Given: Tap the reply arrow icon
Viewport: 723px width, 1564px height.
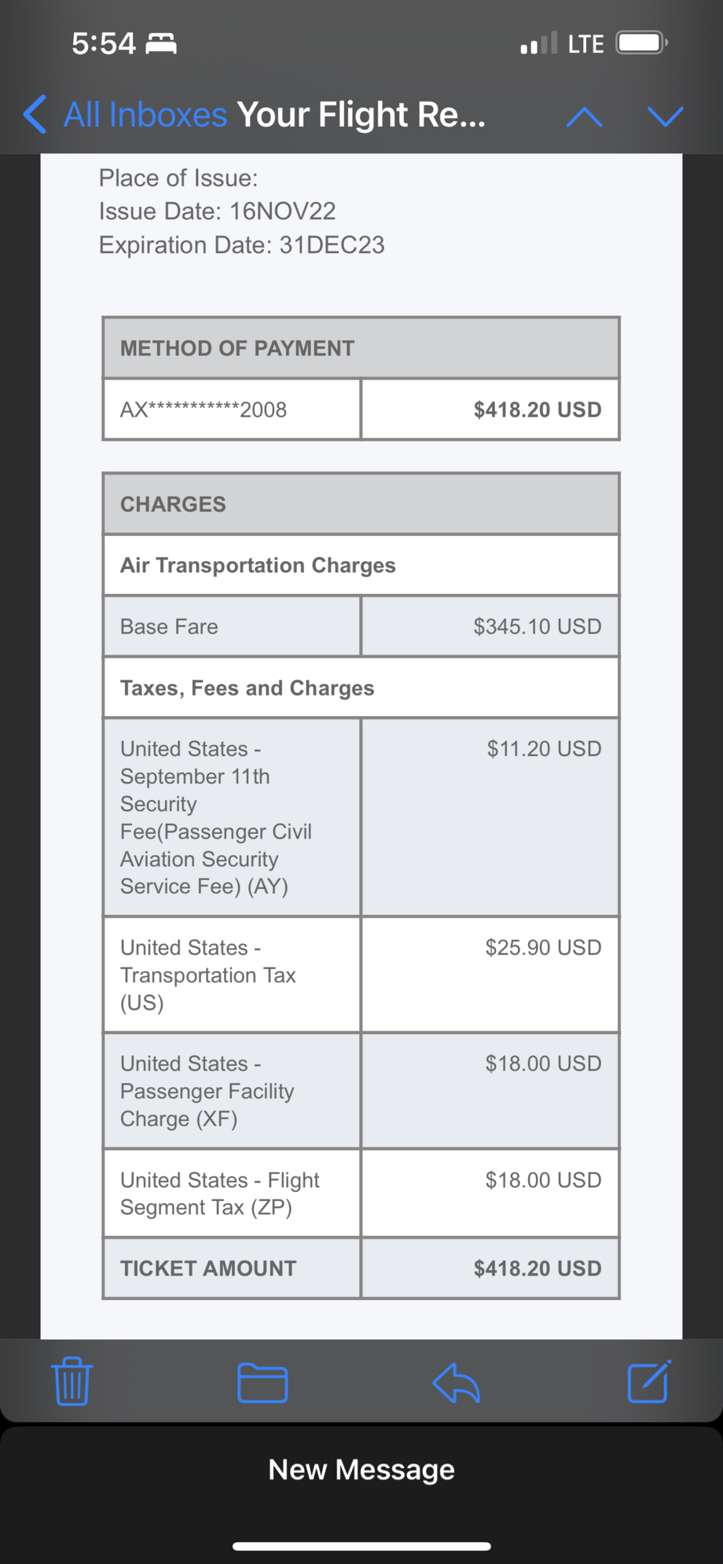Looking at the screenshot, I should click(456, 1382).
